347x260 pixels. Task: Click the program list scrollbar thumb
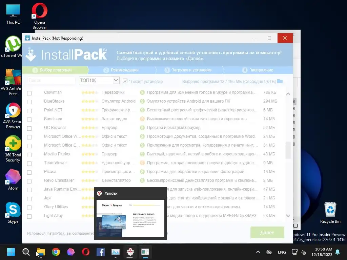click(x=288, y=150)
